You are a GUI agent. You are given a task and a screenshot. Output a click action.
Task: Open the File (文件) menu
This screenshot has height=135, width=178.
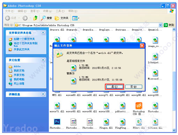click(x=9, y=11)
